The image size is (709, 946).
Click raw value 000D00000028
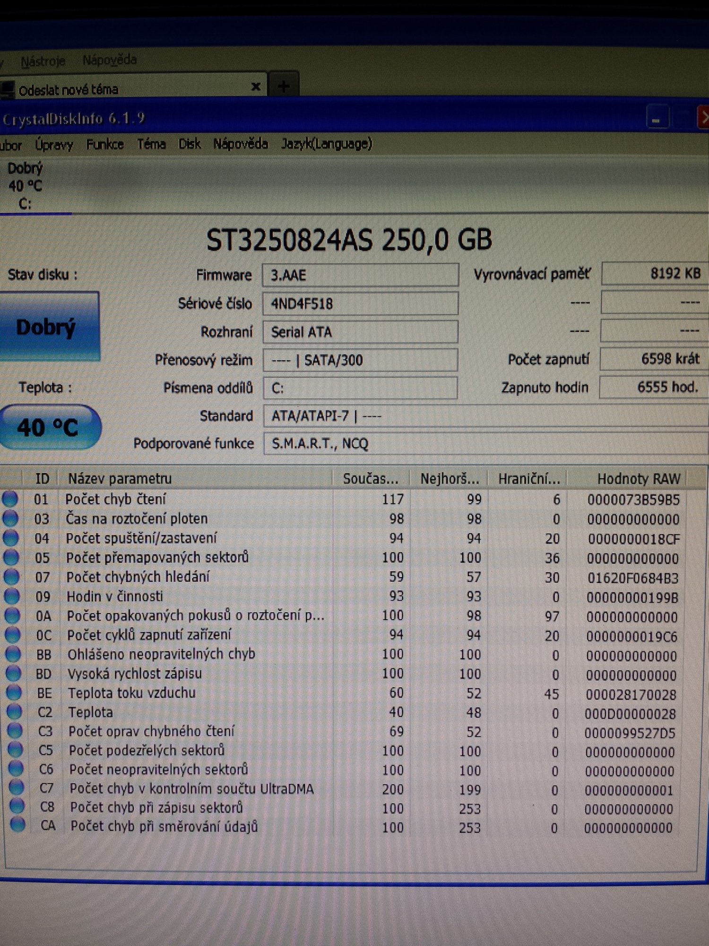point(631,714)
